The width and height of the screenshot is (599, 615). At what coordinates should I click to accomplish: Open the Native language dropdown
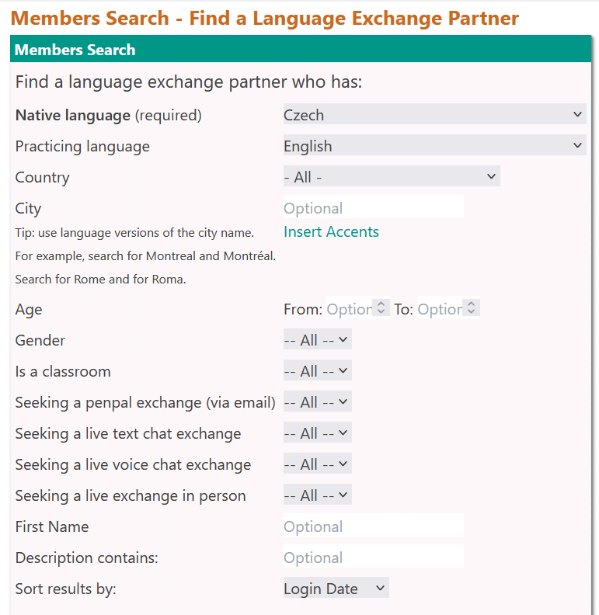pyautogui.click(x=434, y=115)
